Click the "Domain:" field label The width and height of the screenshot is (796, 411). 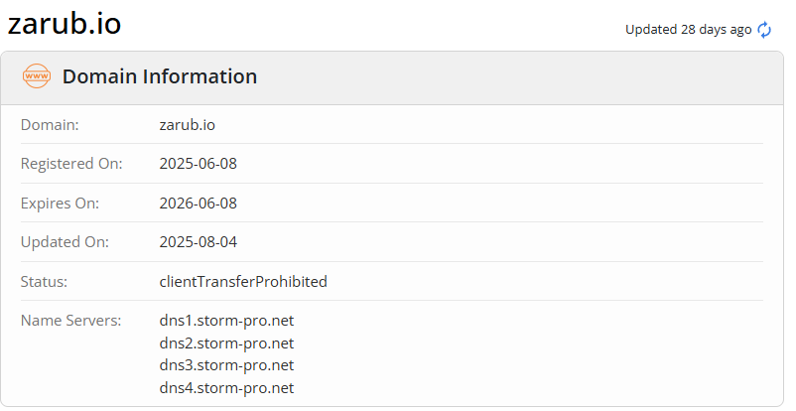(50, 125)
